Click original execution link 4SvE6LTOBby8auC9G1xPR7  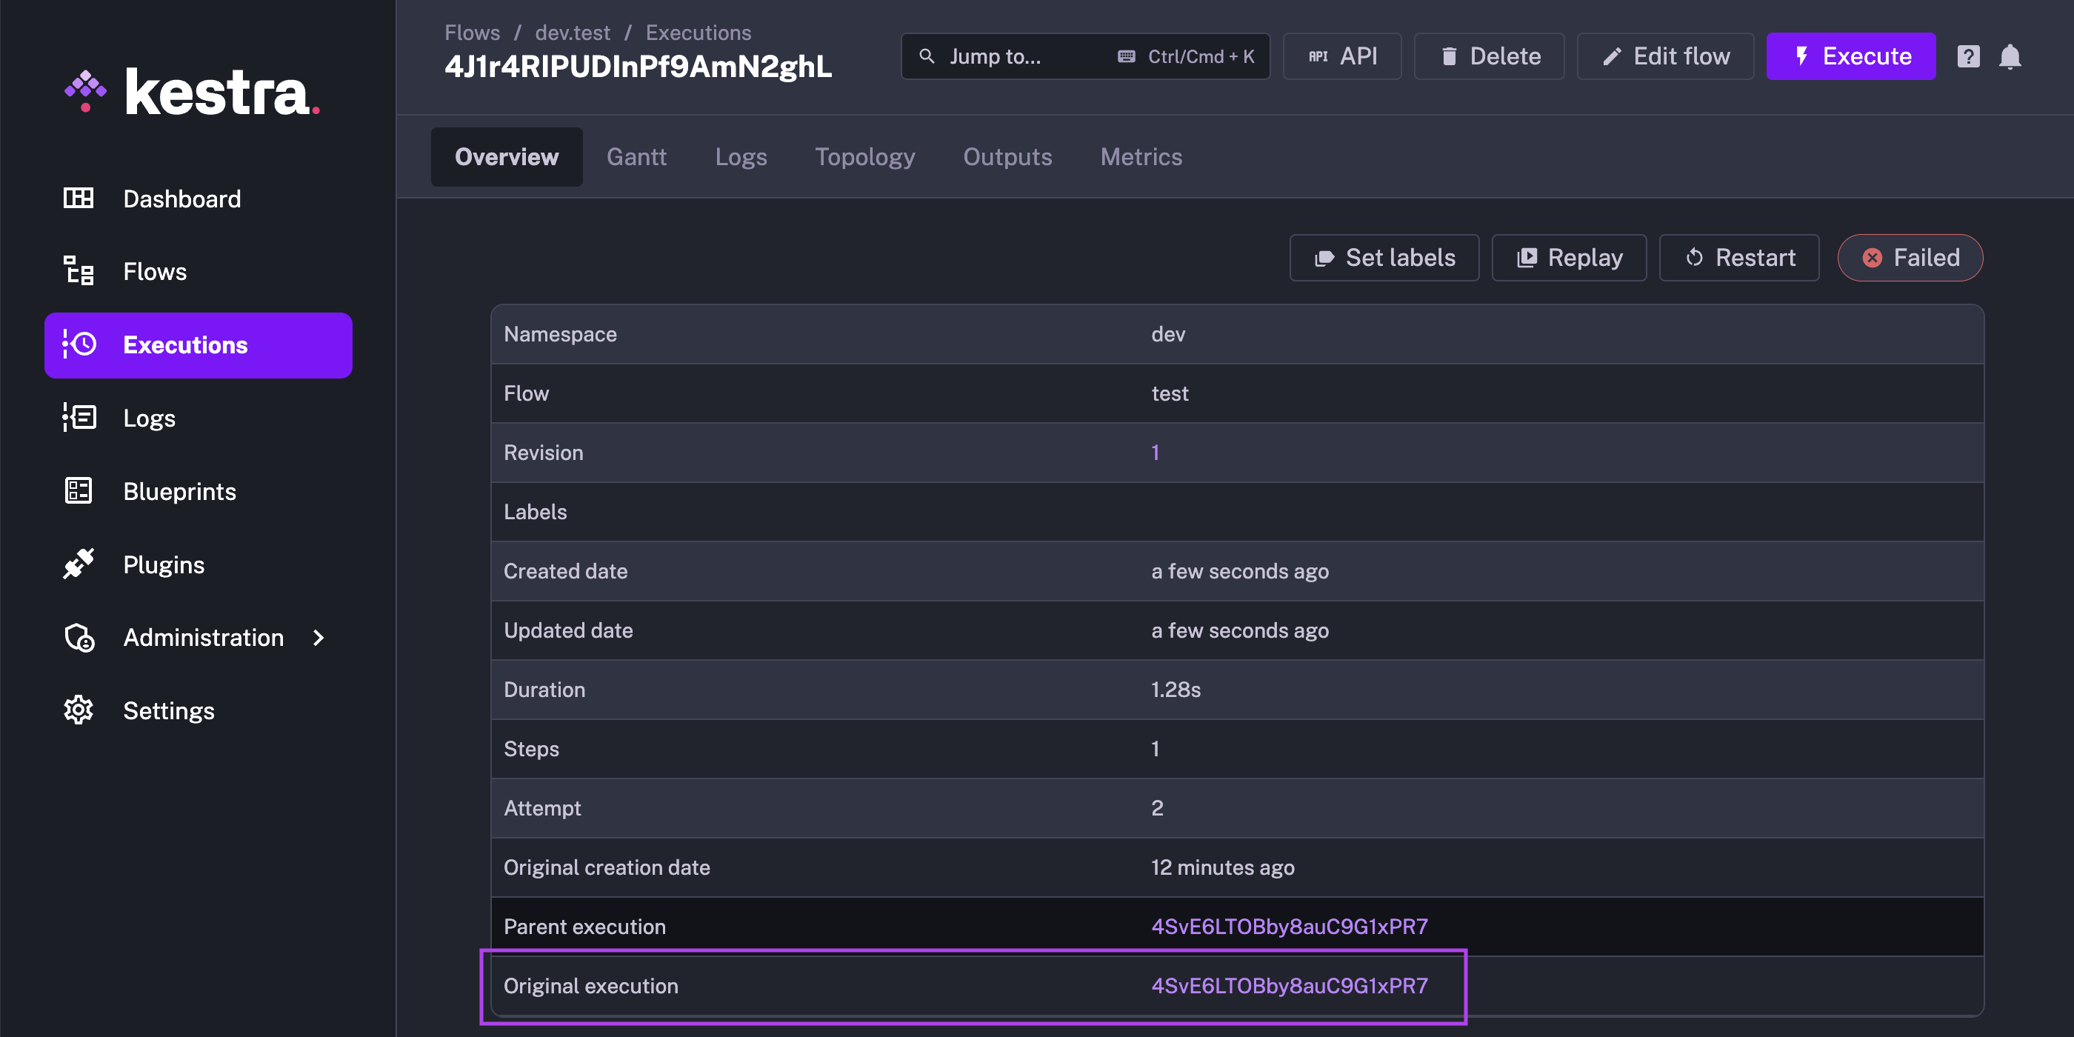1288,985
